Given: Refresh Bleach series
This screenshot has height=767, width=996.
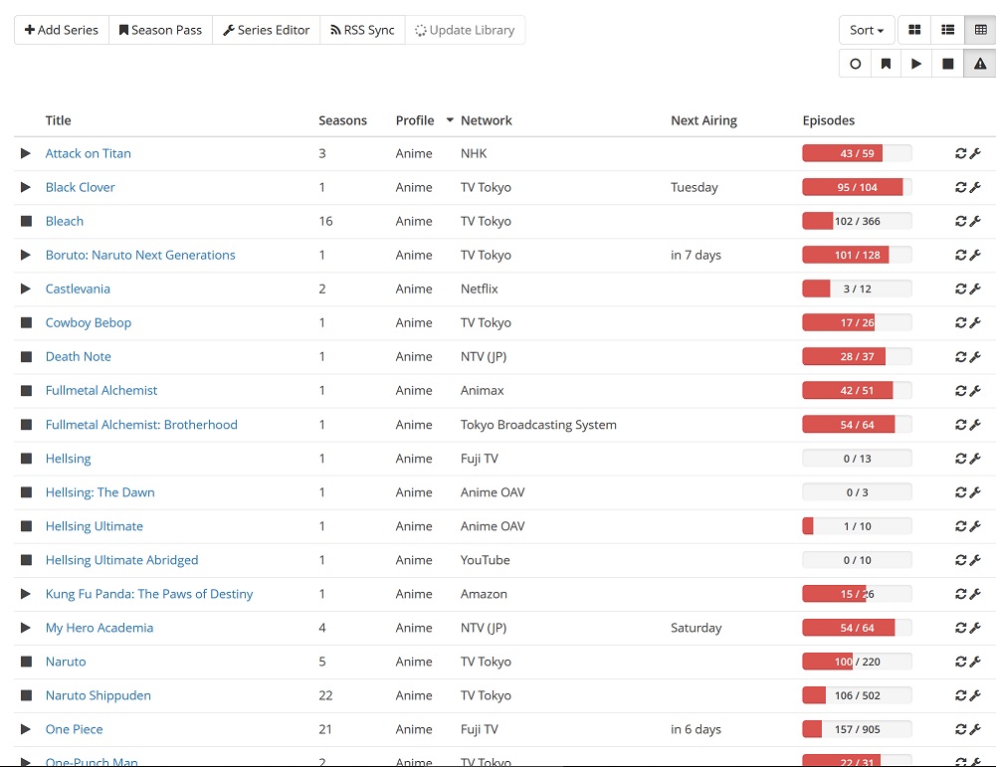Looking at the screenshot, I should click(x=960, y=221).
